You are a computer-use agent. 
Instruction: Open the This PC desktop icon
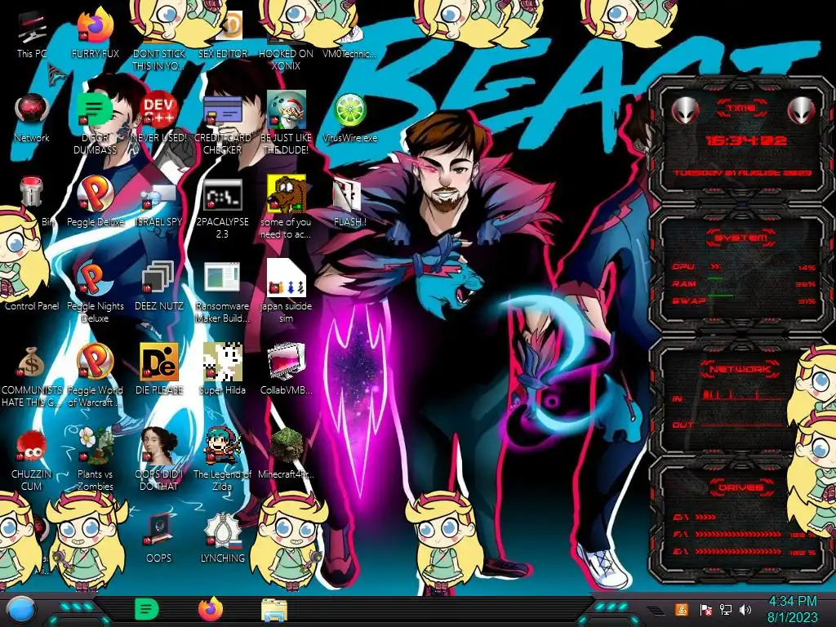click(x=32, y=34)
